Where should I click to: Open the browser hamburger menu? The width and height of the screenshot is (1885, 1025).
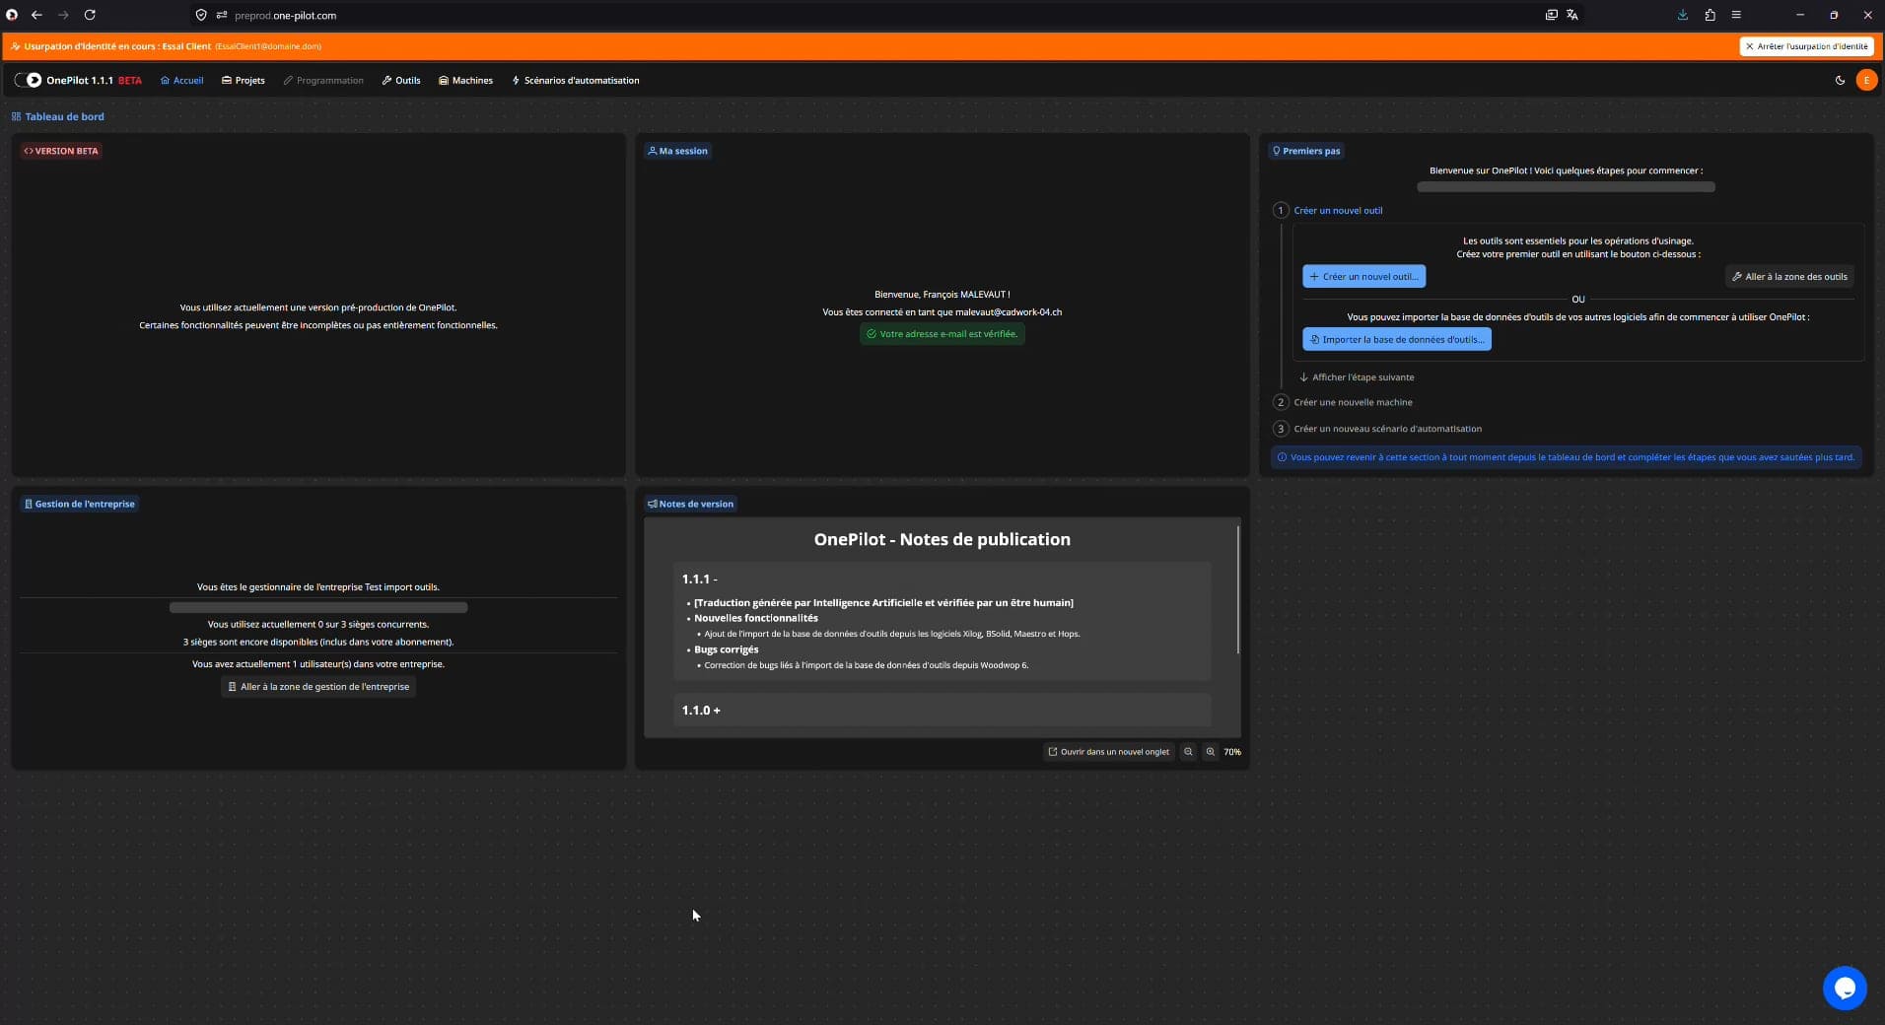(1737, 15)
